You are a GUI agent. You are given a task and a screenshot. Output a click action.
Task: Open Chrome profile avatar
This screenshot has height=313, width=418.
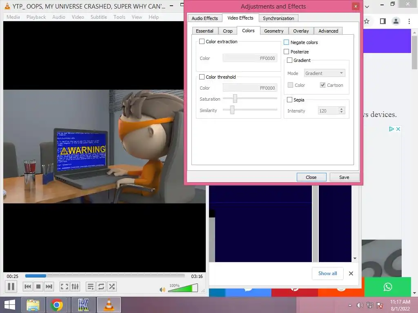(396, 21)
